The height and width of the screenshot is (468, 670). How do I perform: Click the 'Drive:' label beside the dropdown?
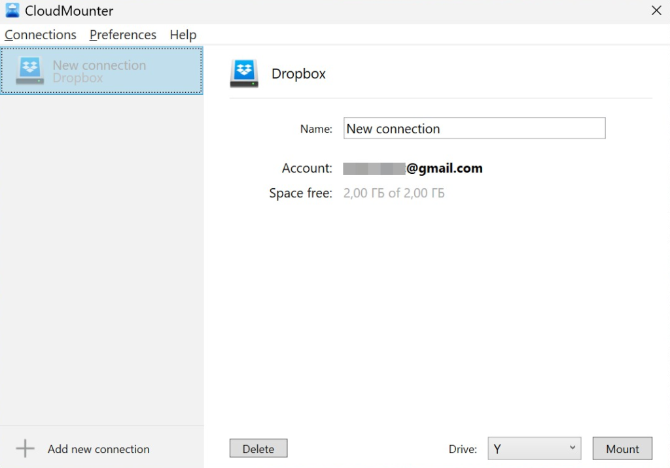463,449
